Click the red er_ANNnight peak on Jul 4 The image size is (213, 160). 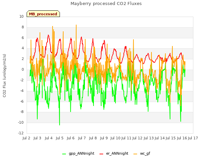pos(48,35)
